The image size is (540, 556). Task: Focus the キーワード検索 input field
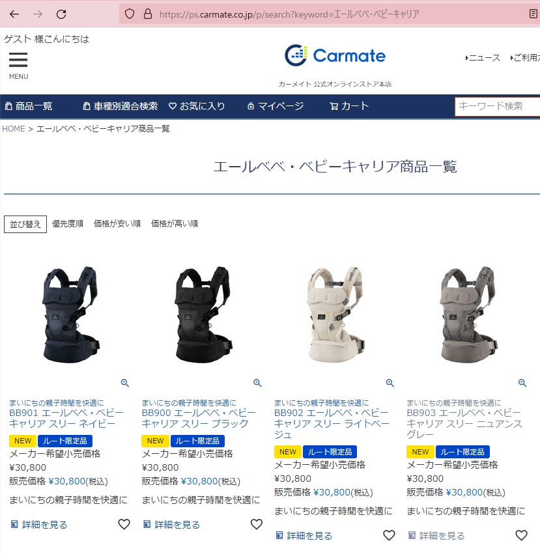pyautogui.click(x=498, y=106)
